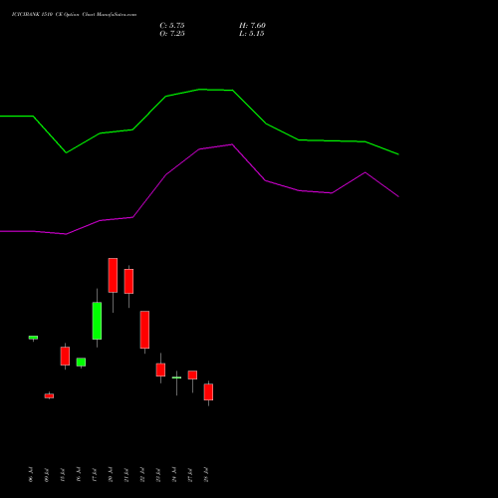Screen dimensions: 498x498
Task: Click the ICICIBANK 1510 CE Option chart title
Action: [x=74, y=15]
